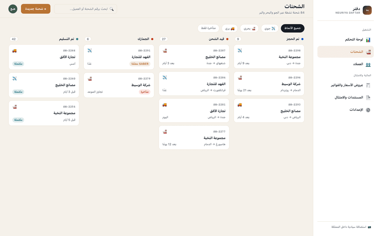Select the جميع الأنماط filter chip
The image size is (378, 236).
(x=292, y=28)
